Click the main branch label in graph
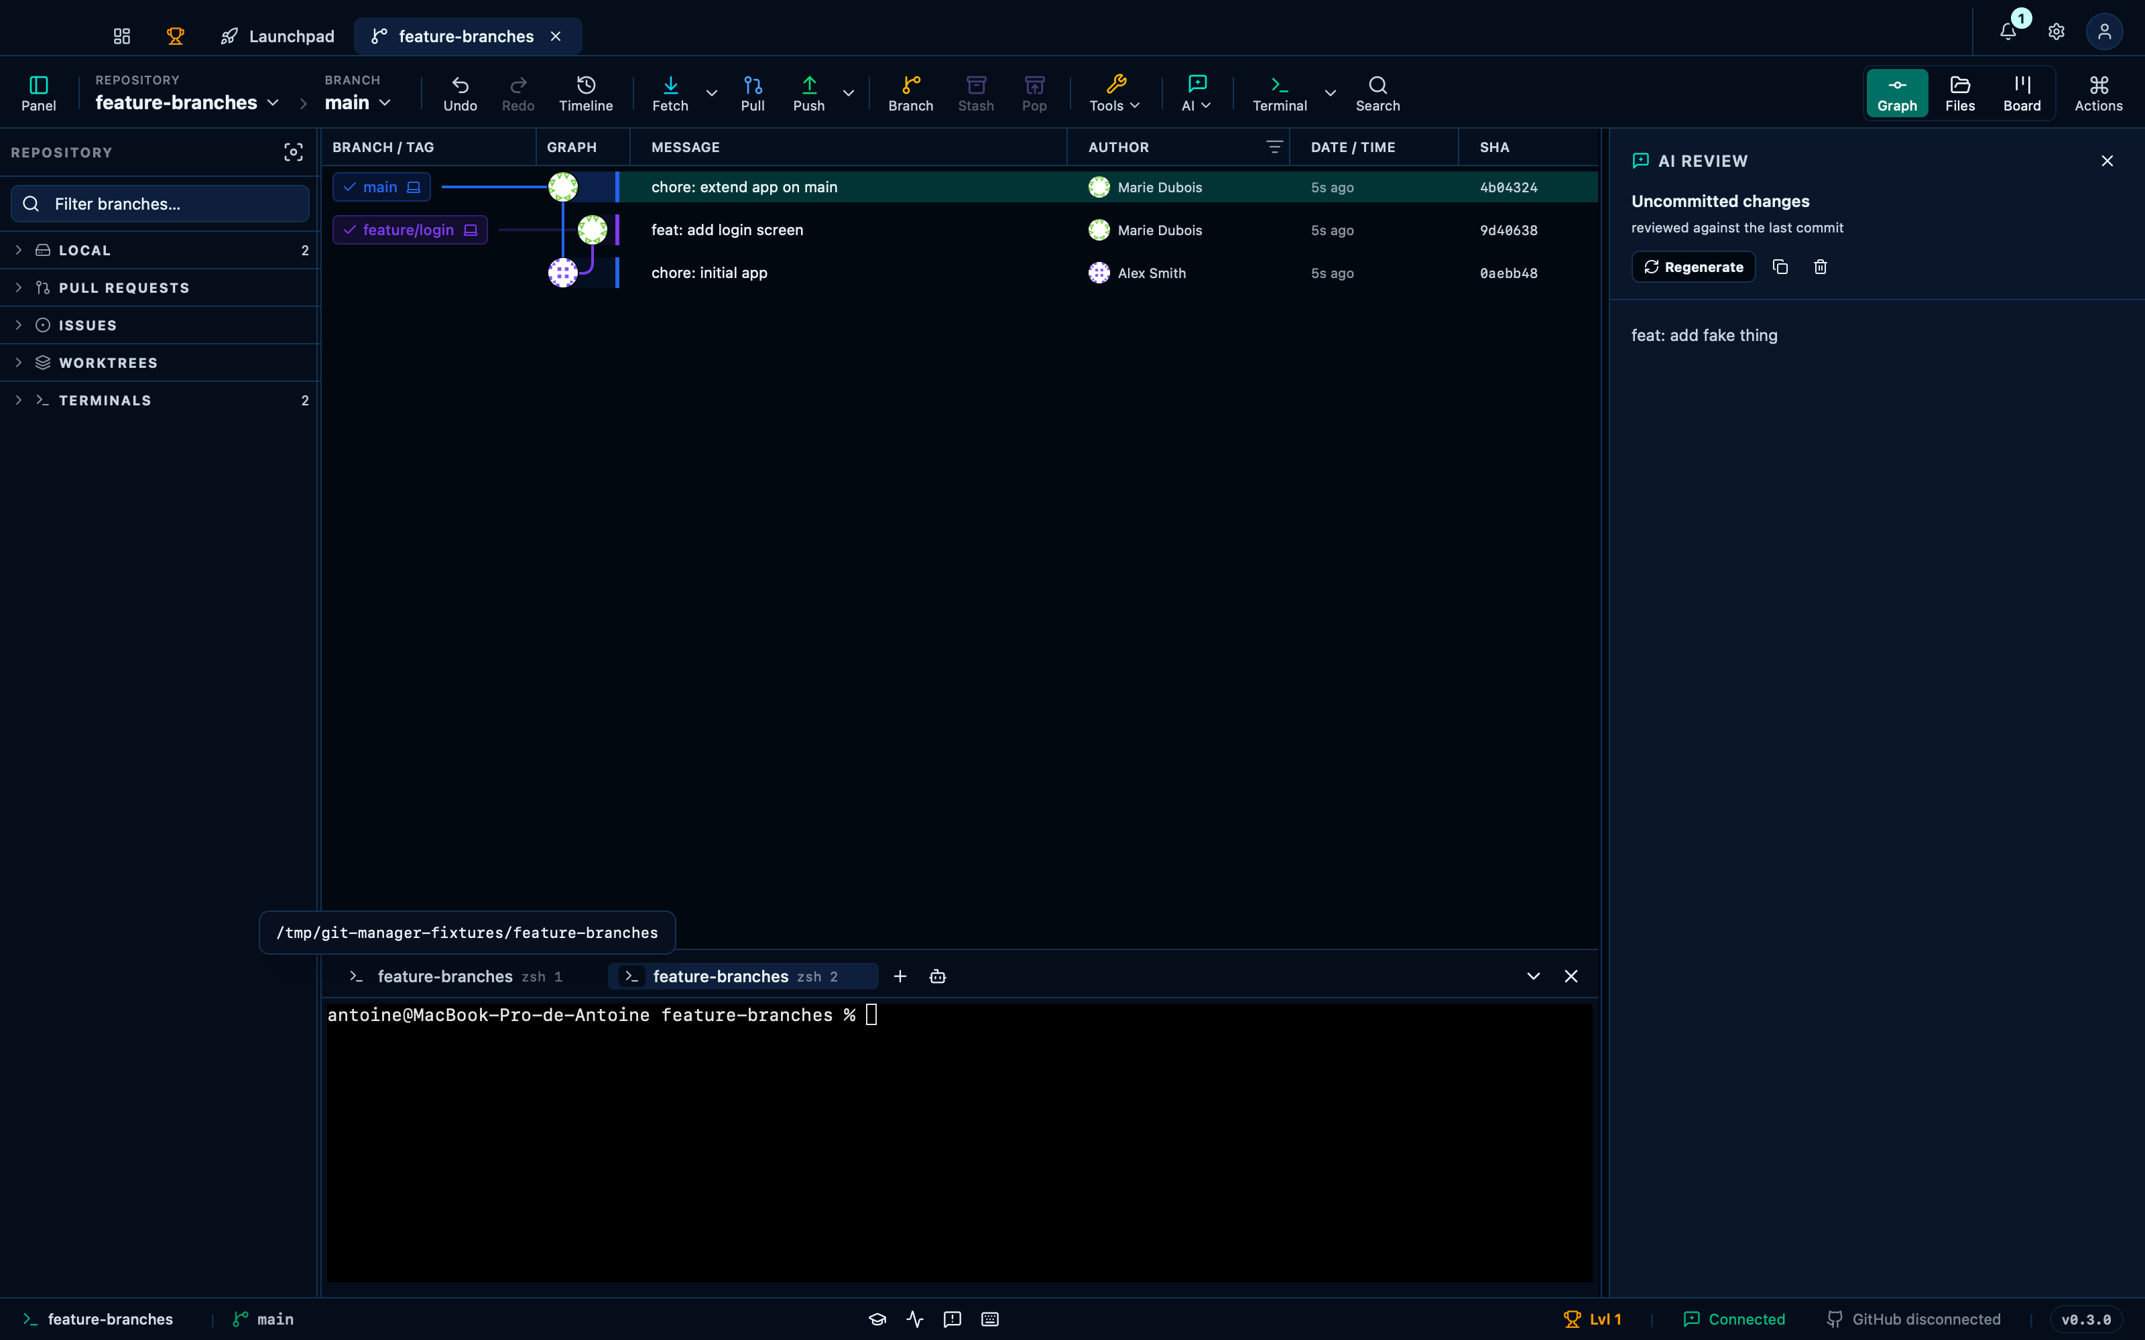 tap(382, 187)
